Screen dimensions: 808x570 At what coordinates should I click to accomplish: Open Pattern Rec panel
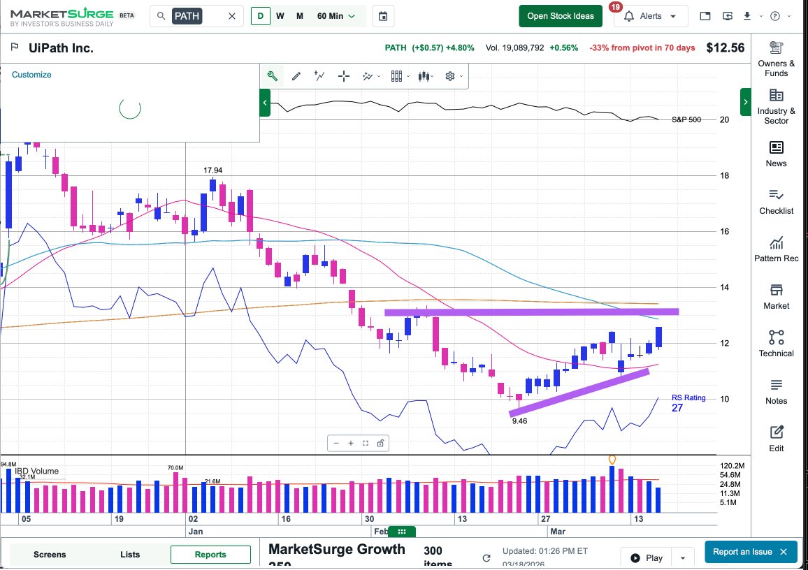click(x=776, y=249)
